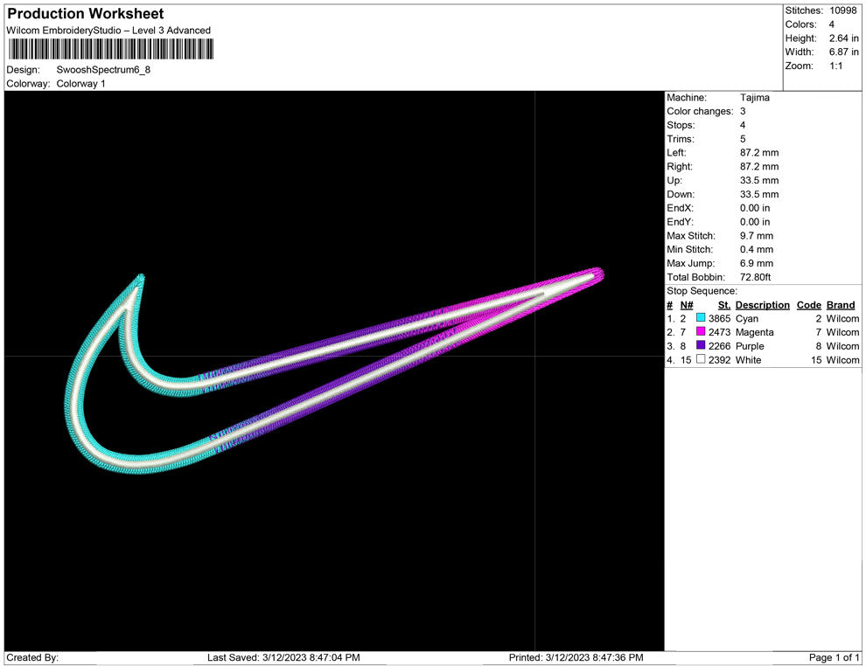This screenshot has height=666, width=866.
Task: Click the Up extent value '33.5 mm'
Action: coord(759,180)
